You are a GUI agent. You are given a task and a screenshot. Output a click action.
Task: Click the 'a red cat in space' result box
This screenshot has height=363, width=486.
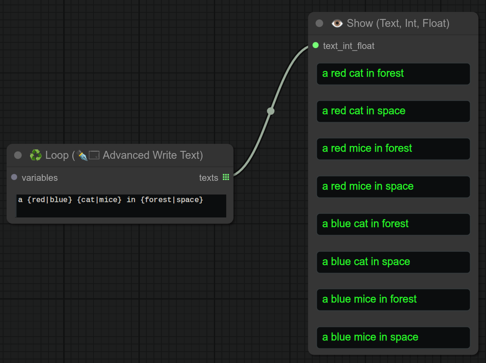(x=393, y=111)
